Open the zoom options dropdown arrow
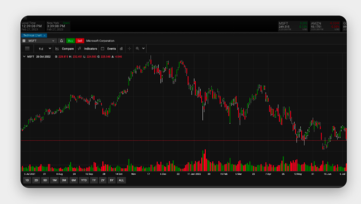Screen dimensions: 361x204 tap(143, 49)
